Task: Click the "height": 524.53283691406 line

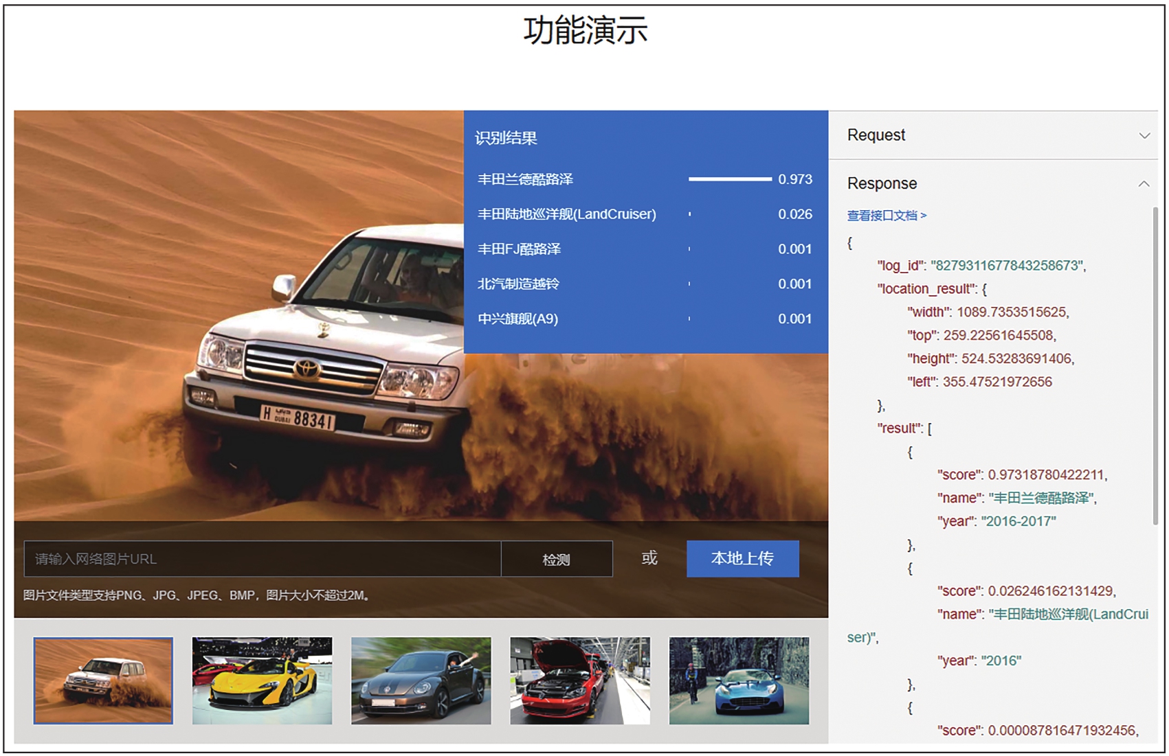Action: coord(990,358)
